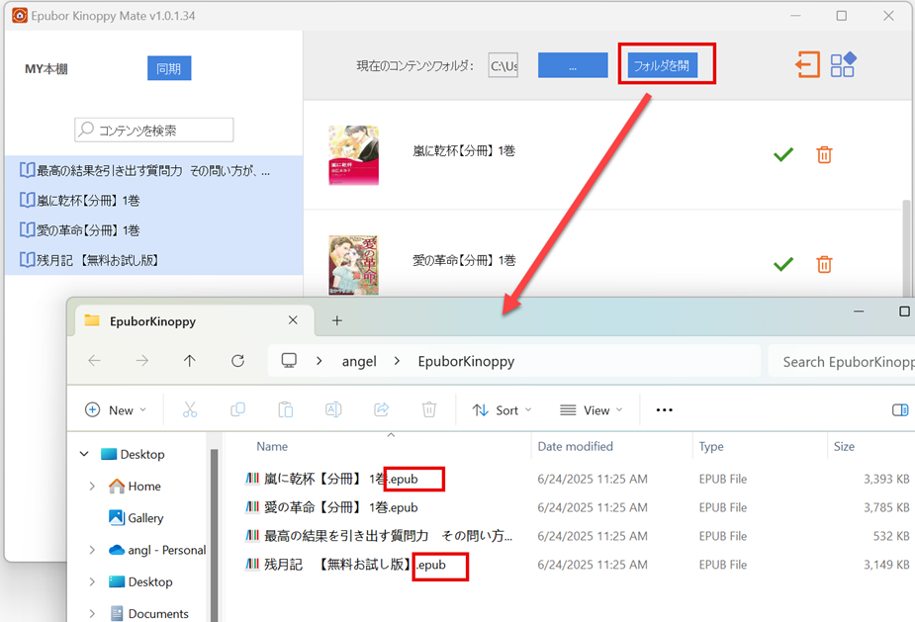Click the 愛の革命 book cover thumbnail
The width and height of the screenshot is (915, 622).
[353, 265]
